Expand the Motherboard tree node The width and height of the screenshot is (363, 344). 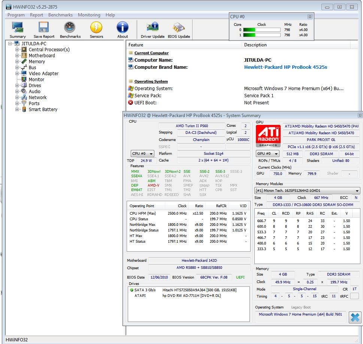17,55
